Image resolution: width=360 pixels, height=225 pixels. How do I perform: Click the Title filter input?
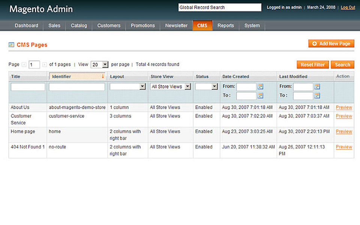28,87
